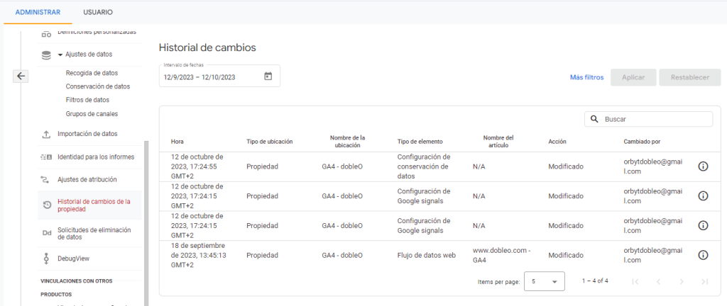This screenshot has height=306, width=727.
Task: Click the Aplicar button
Action: click(633, 77)
